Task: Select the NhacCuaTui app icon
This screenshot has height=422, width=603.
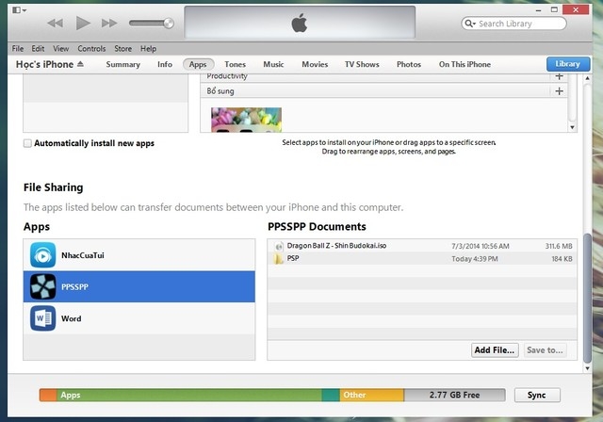Action: point(42,255)
